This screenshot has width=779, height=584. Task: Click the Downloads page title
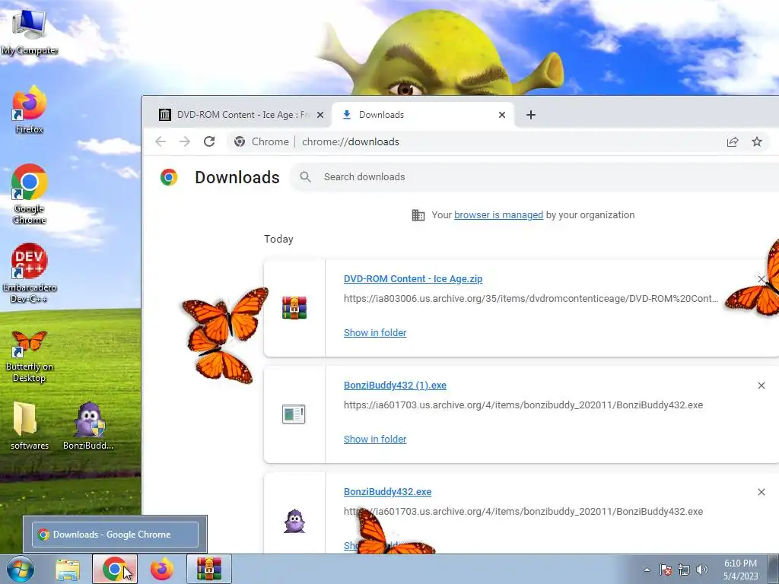pyautogui.click(x=237, y=177)
